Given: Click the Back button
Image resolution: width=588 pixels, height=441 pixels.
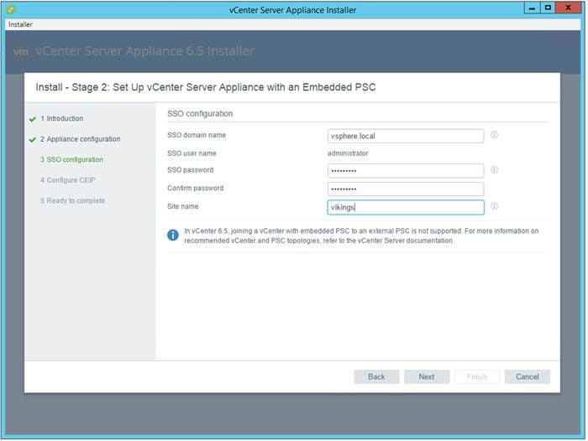Looking at the screenshot, I should tap(376, 376).
